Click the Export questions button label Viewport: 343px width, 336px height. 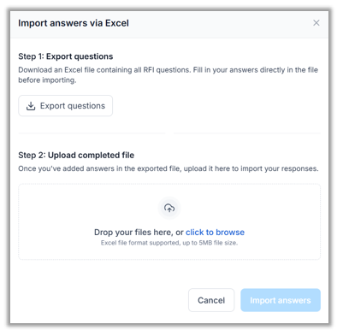point(73,106)
